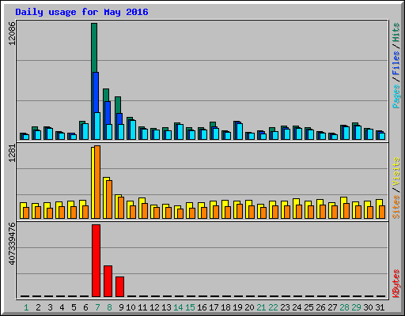Click day label 25 on the x-axis
The width and height of the screenshot is (405, 316).
308,307
